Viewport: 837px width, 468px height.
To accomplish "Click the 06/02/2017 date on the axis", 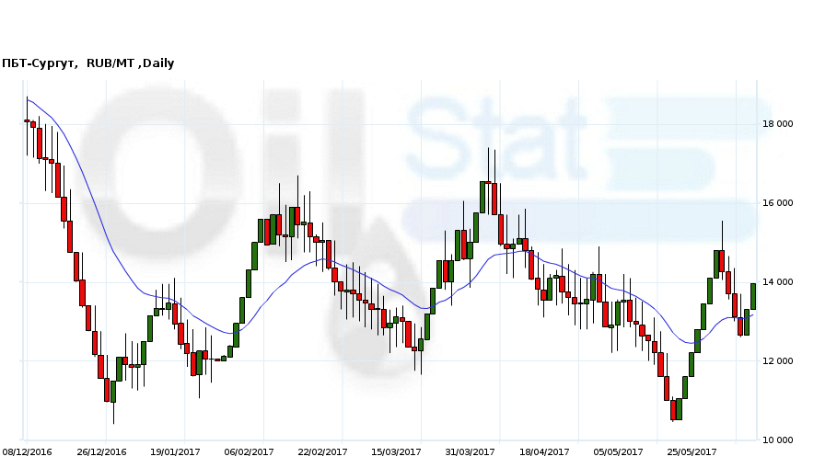I will [x=250, y=451].
